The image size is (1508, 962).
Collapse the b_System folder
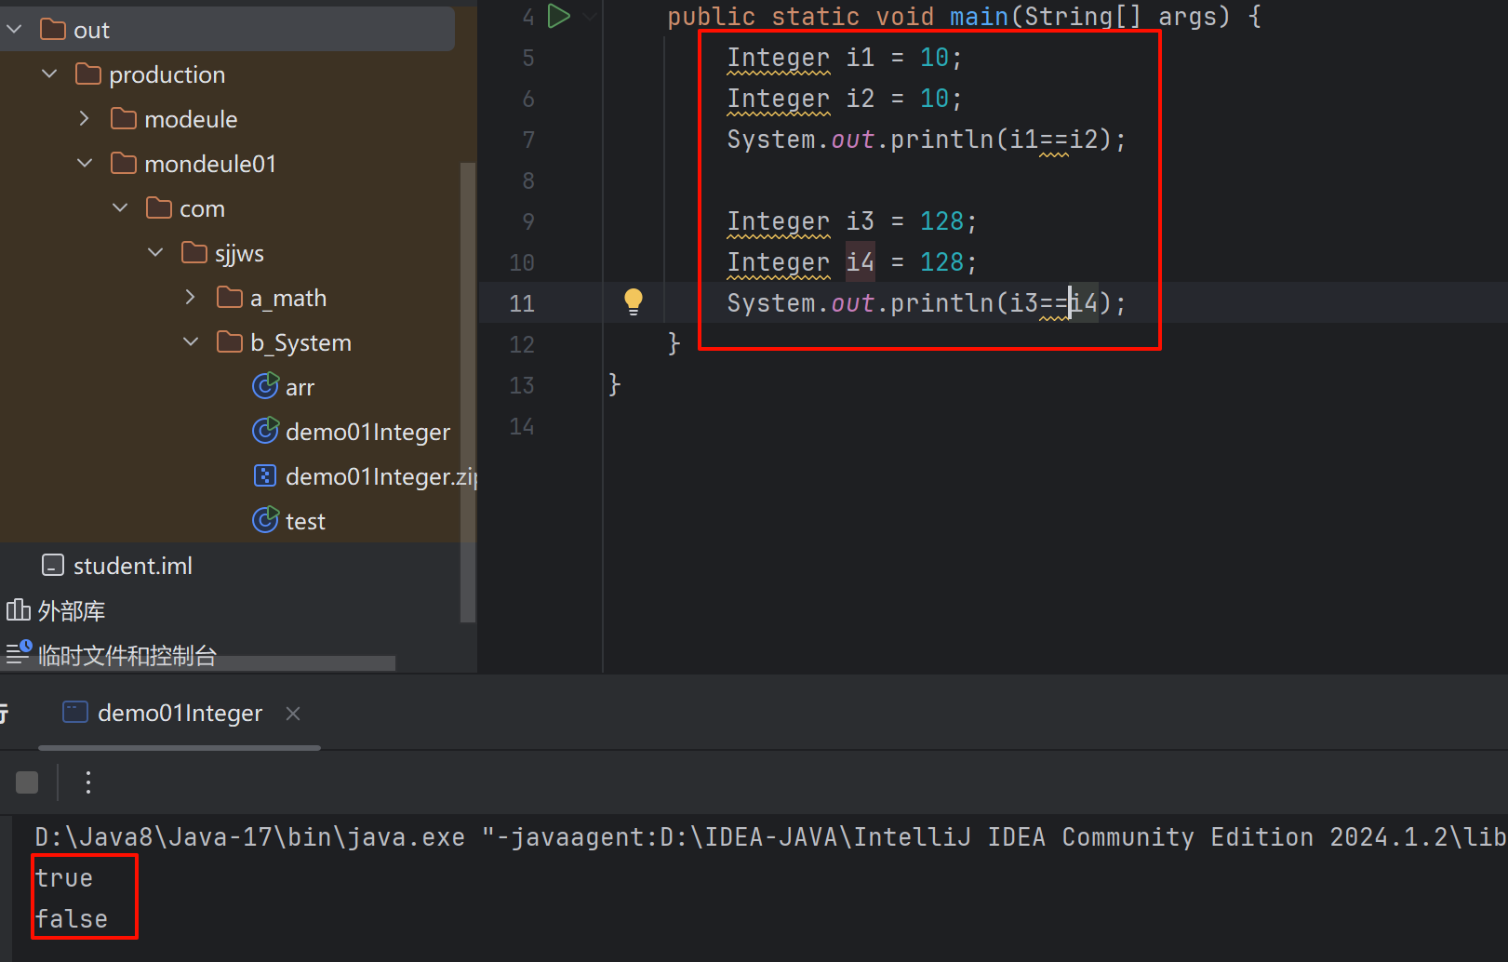click(191, 342)
